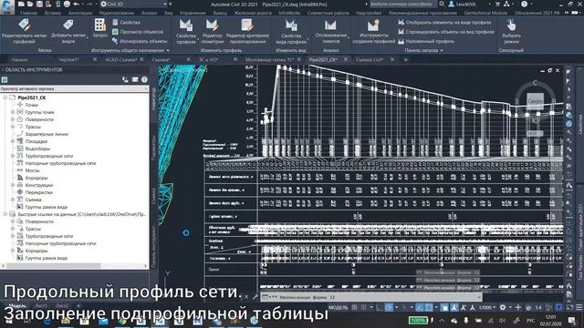The image size is (584, 328).
Task: Open the Анализ ribbon tab
Action: [x=149, y=13]
